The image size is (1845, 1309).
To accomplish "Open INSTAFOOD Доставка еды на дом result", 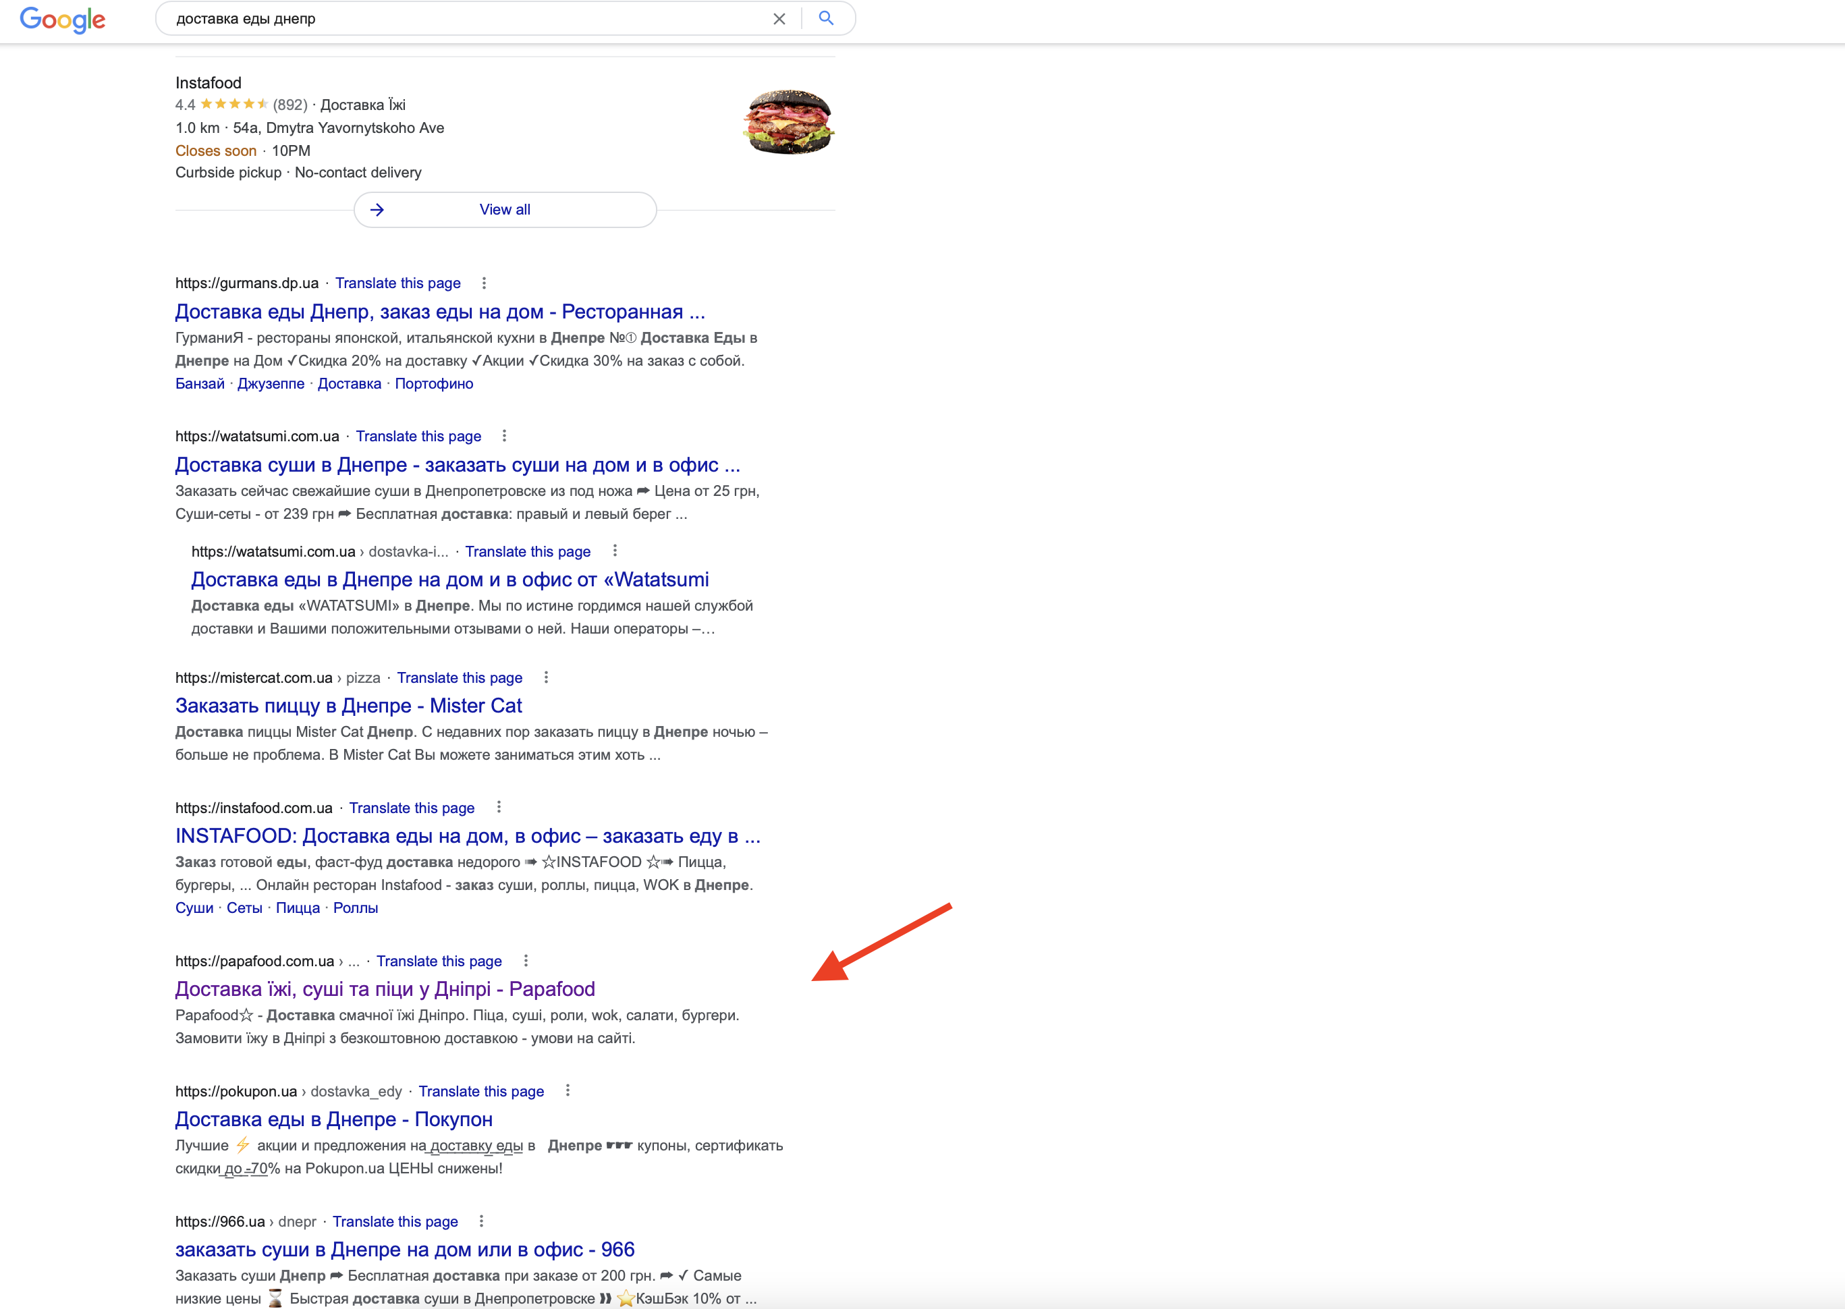I will (x=468, y=836).
